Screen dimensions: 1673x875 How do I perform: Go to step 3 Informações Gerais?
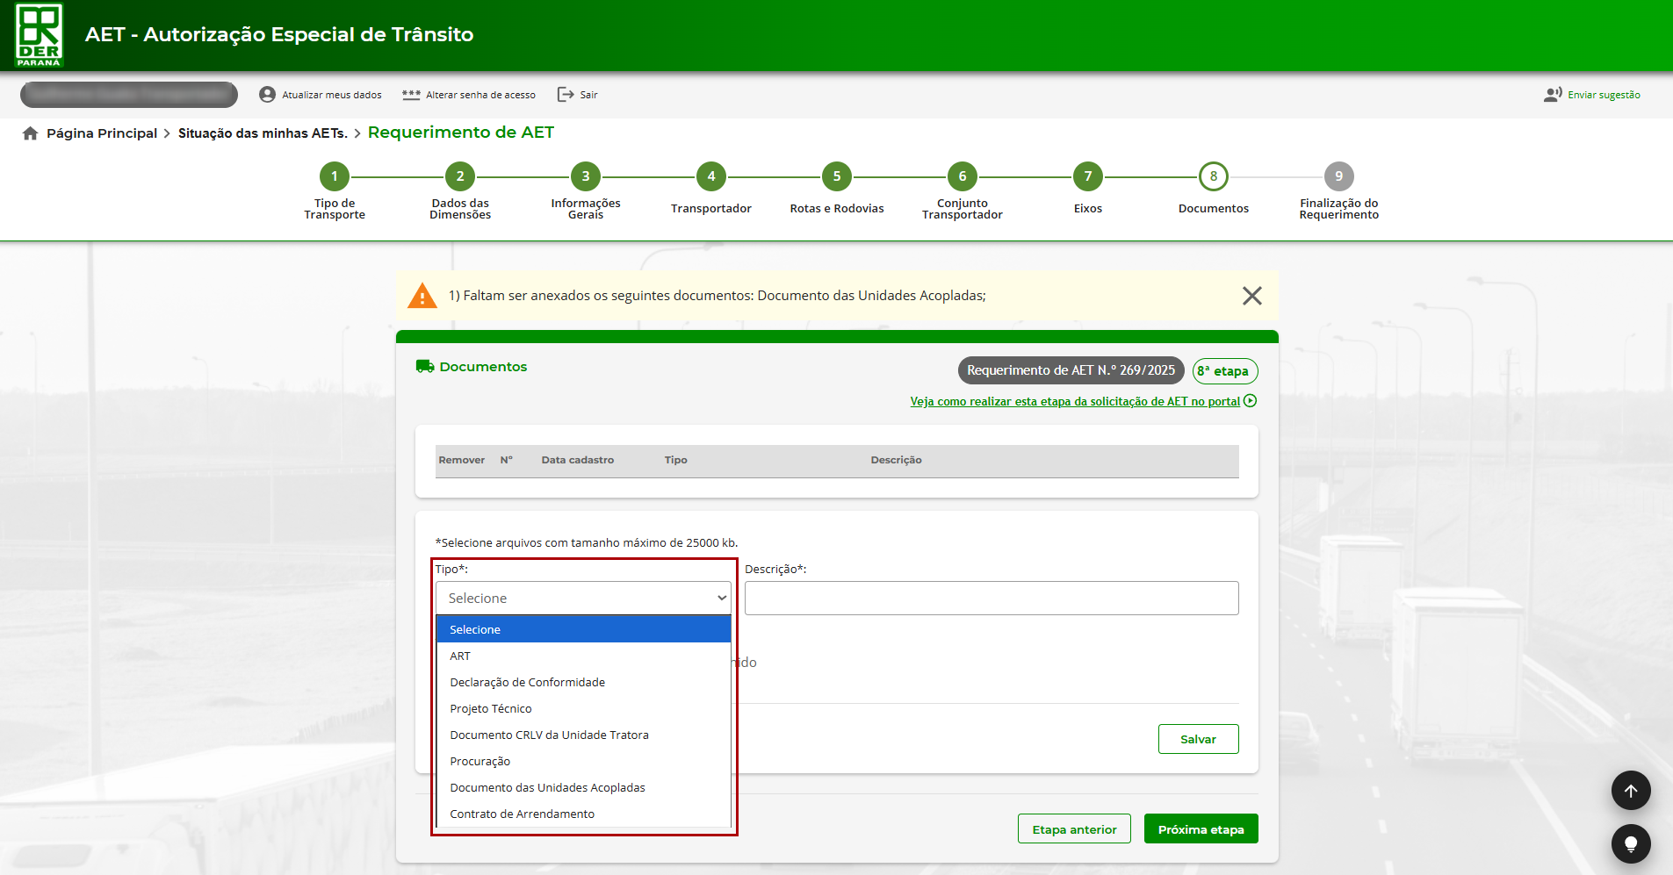coord(586,176)
